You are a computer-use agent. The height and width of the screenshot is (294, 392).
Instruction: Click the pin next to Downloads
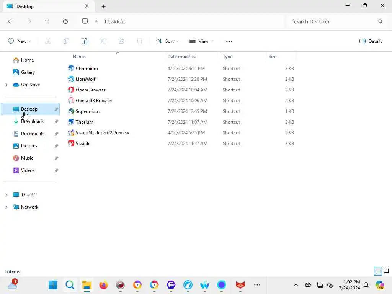57,121
